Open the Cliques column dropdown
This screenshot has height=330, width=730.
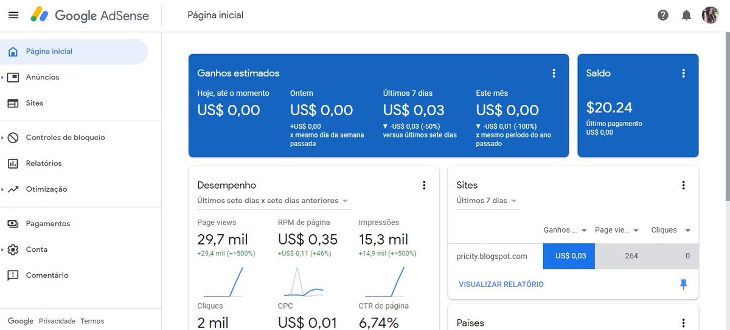tap(671, 231)
